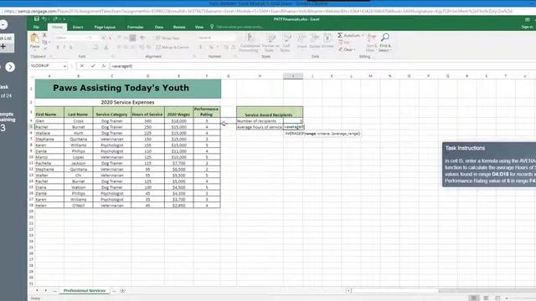This screenshot has width=536, height=301.
Task: Undo last action in title bar
Action: [x=44, y=19]
